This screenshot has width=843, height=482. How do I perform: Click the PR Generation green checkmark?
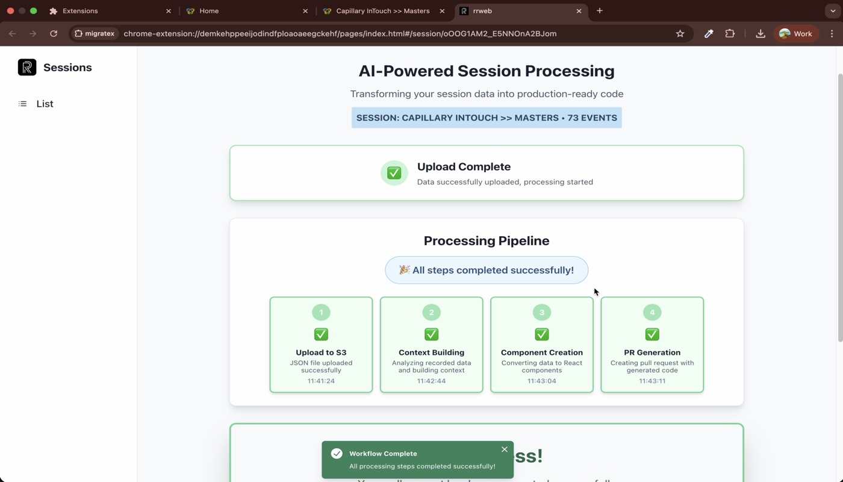click(652, 334)
